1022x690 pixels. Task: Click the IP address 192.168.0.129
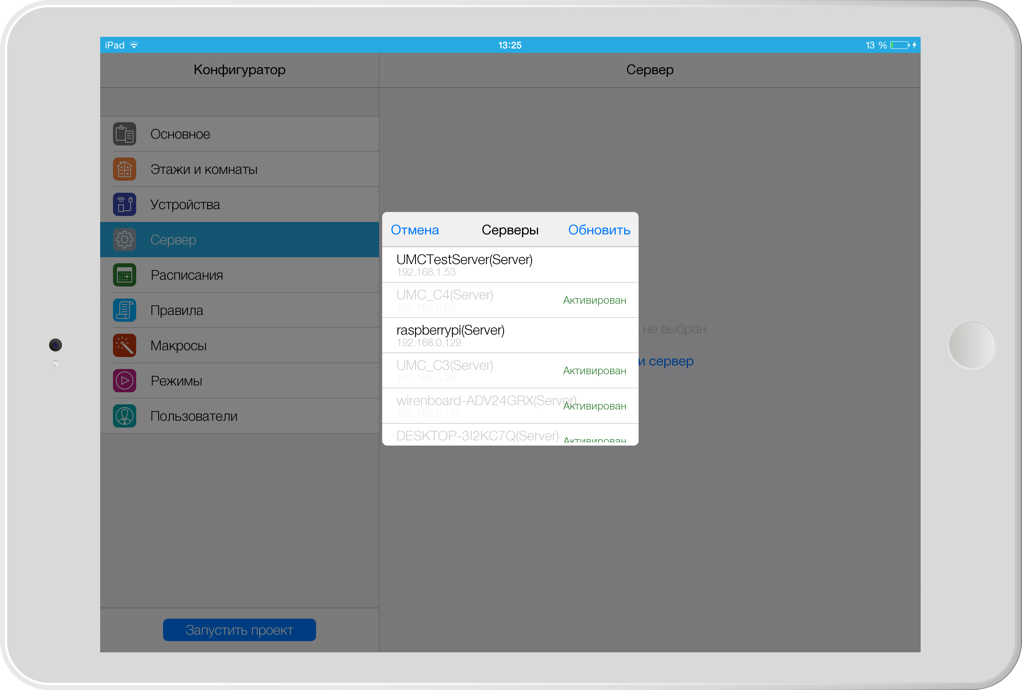[429, 343]
